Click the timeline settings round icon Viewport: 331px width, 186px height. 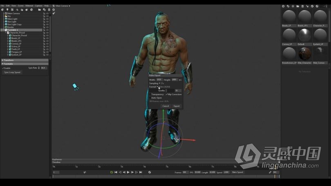(x=150, y=172)
